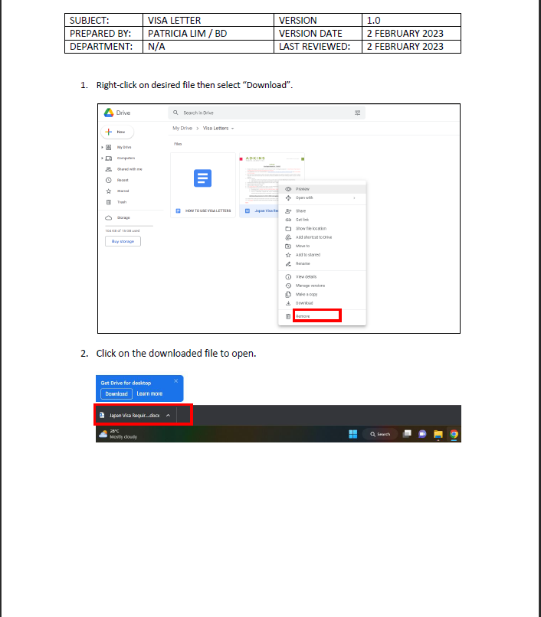Open the Recent section in sidebar
Image resolution: width=541 pixels, height=617 pixels.
click(x=123, y=180)
